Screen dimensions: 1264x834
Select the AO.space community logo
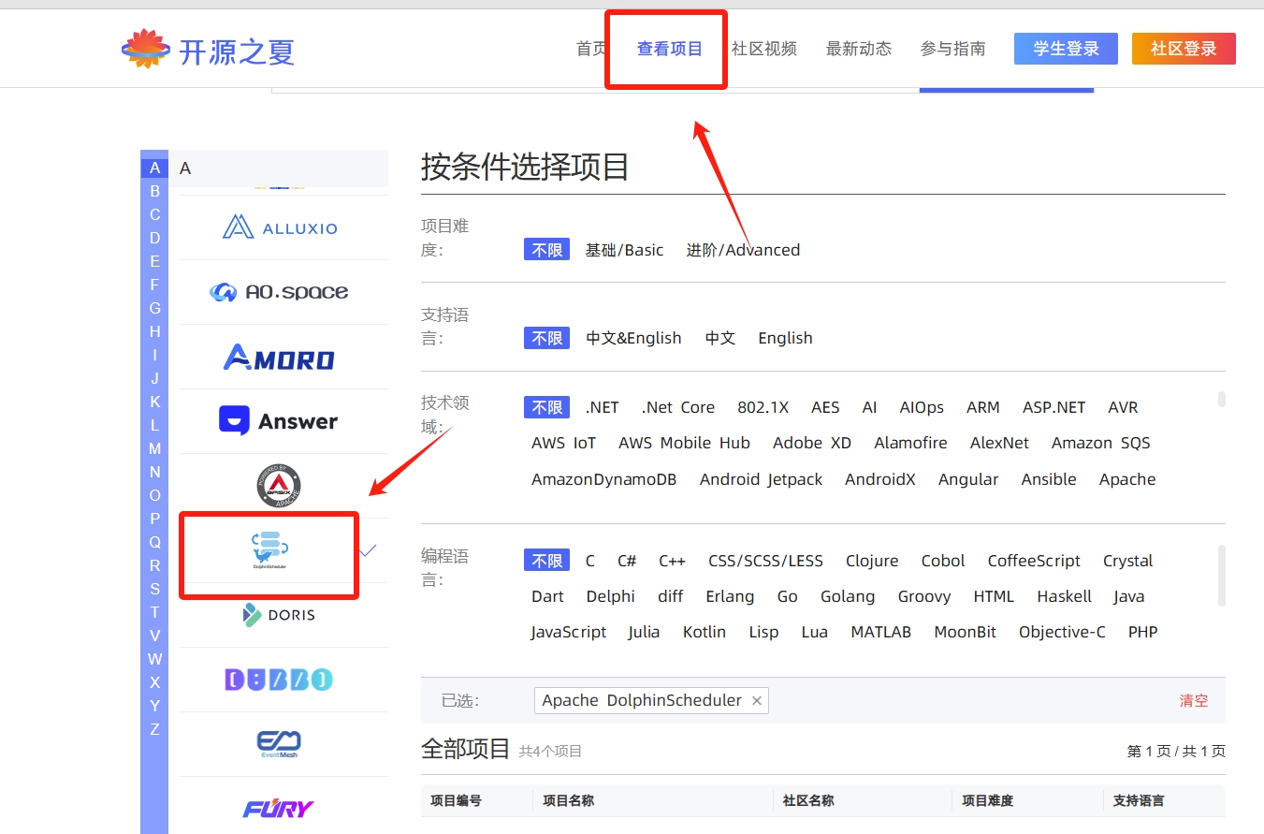pos(279,292)
